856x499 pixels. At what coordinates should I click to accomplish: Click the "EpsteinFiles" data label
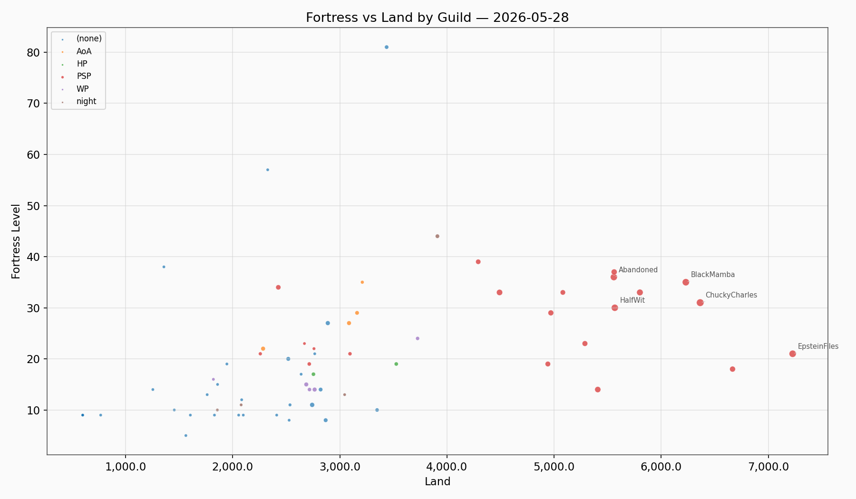click(818, 346)
